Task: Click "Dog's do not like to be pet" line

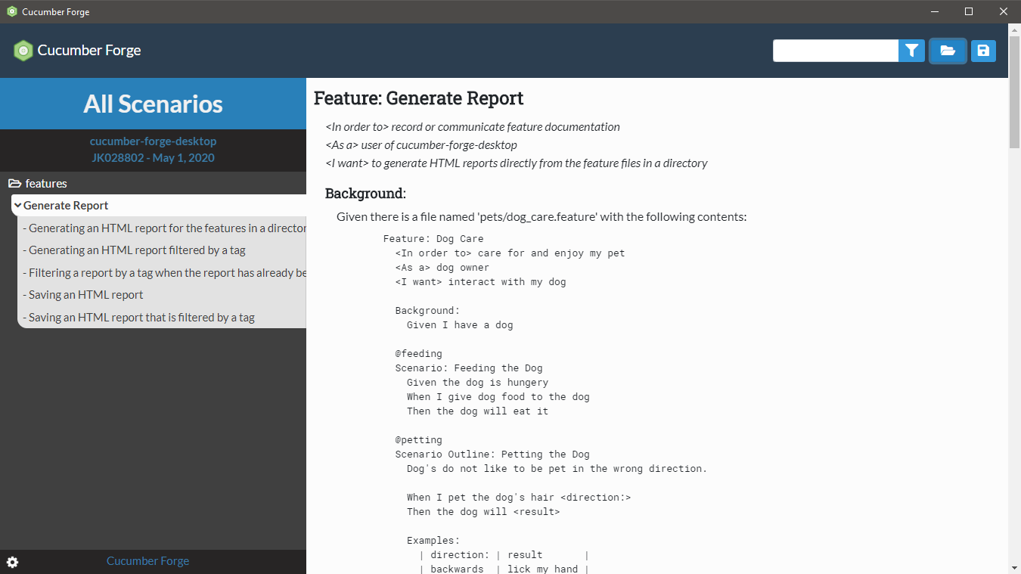Action: [x=557, y=469]
